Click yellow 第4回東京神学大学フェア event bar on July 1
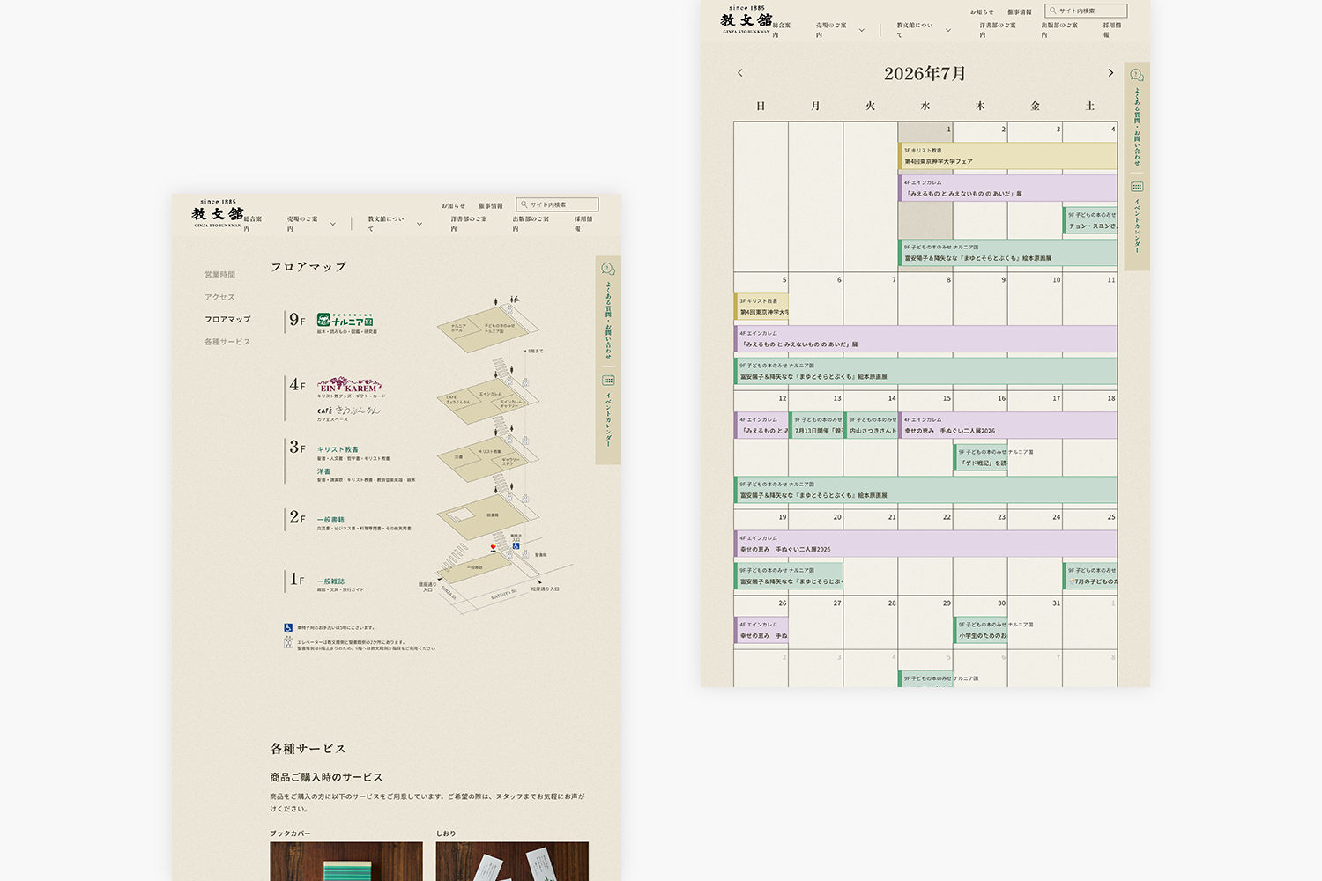Screen dimensions: 1322x881 [x=1007, y=156]
